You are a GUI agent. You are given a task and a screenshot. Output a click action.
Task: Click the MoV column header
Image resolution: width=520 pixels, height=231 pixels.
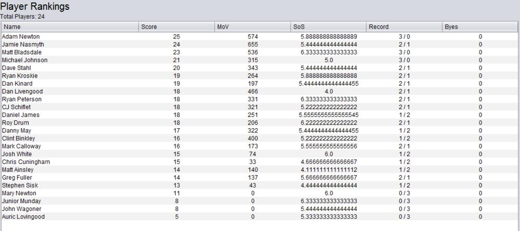[252, 27]
